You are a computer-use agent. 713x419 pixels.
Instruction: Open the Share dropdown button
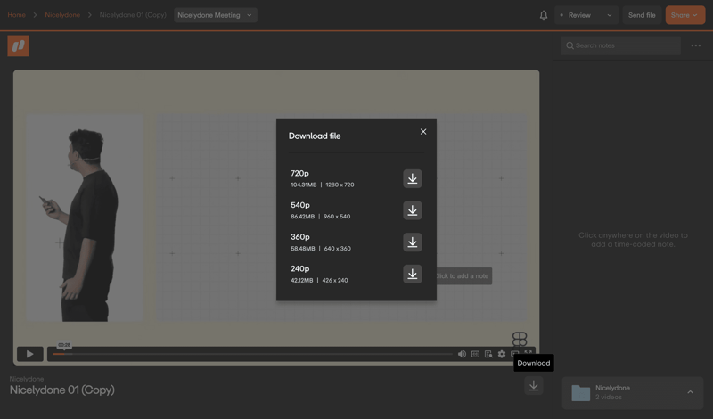[685, 15]
